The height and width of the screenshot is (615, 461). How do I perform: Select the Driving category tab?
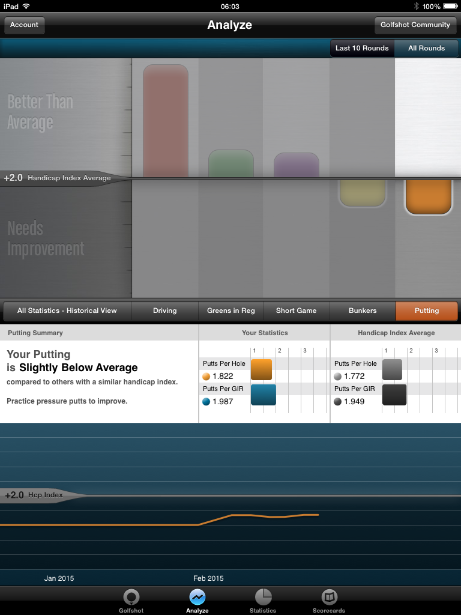coord(165,311)
